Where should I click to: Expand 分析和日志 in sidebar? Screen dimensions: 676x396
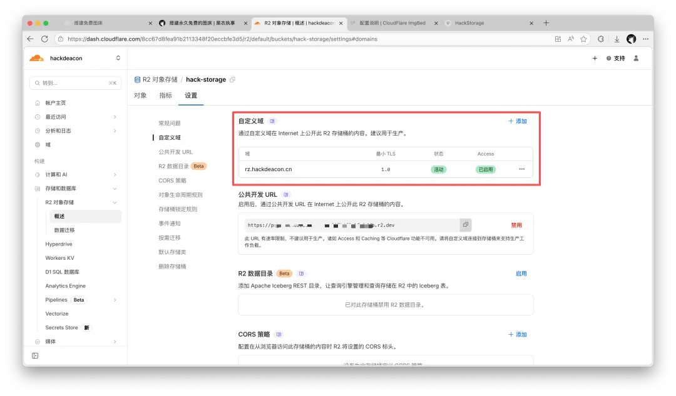pos(115,131)
